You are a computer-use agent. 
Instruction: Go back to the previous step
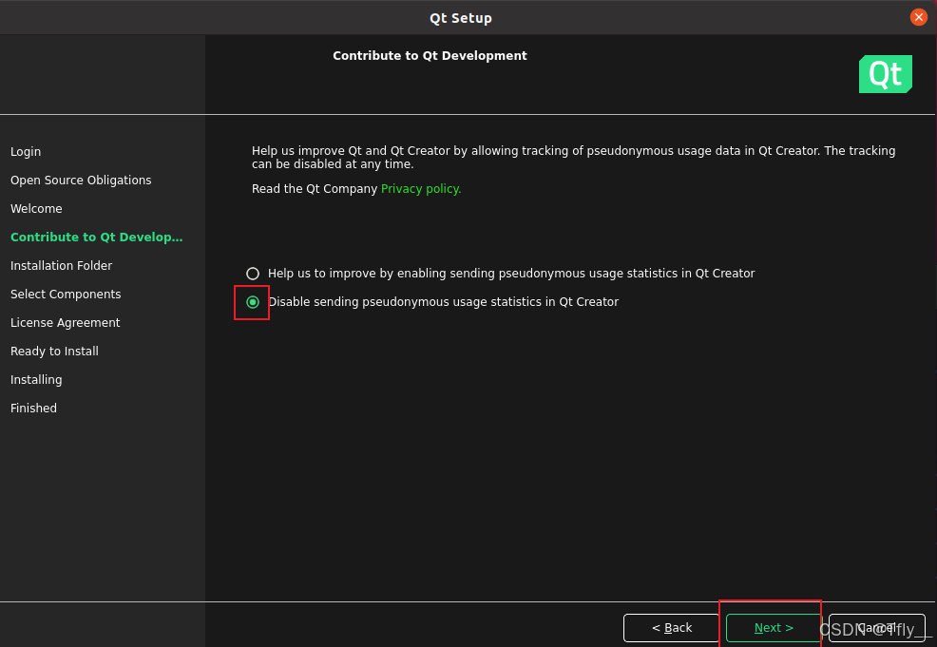coord(671,628)
